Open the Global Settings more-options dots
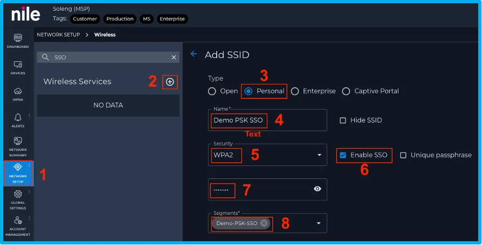This screenshot has width=482, height=245. coord(29,192)
